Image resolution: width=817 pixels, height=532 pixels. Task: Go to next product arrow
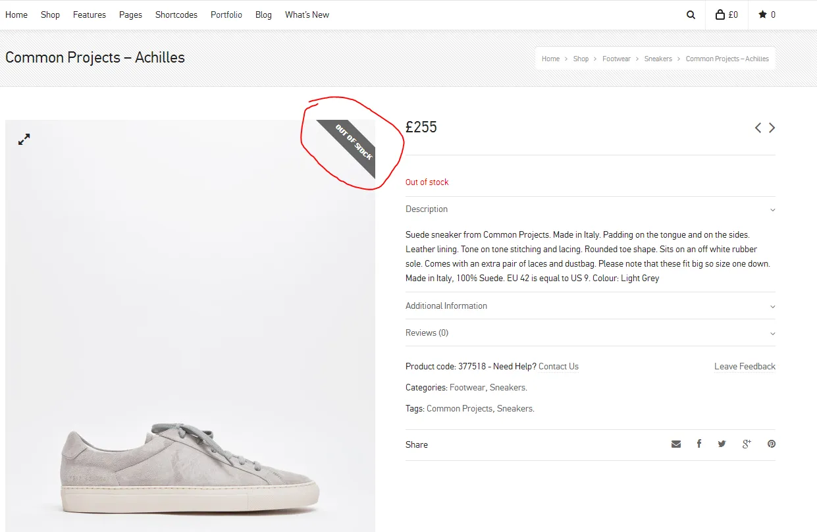click(x=772, y=128)
